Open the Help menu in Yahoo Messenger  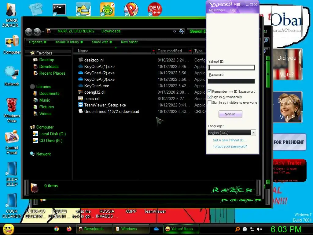(x=233, y=10)
